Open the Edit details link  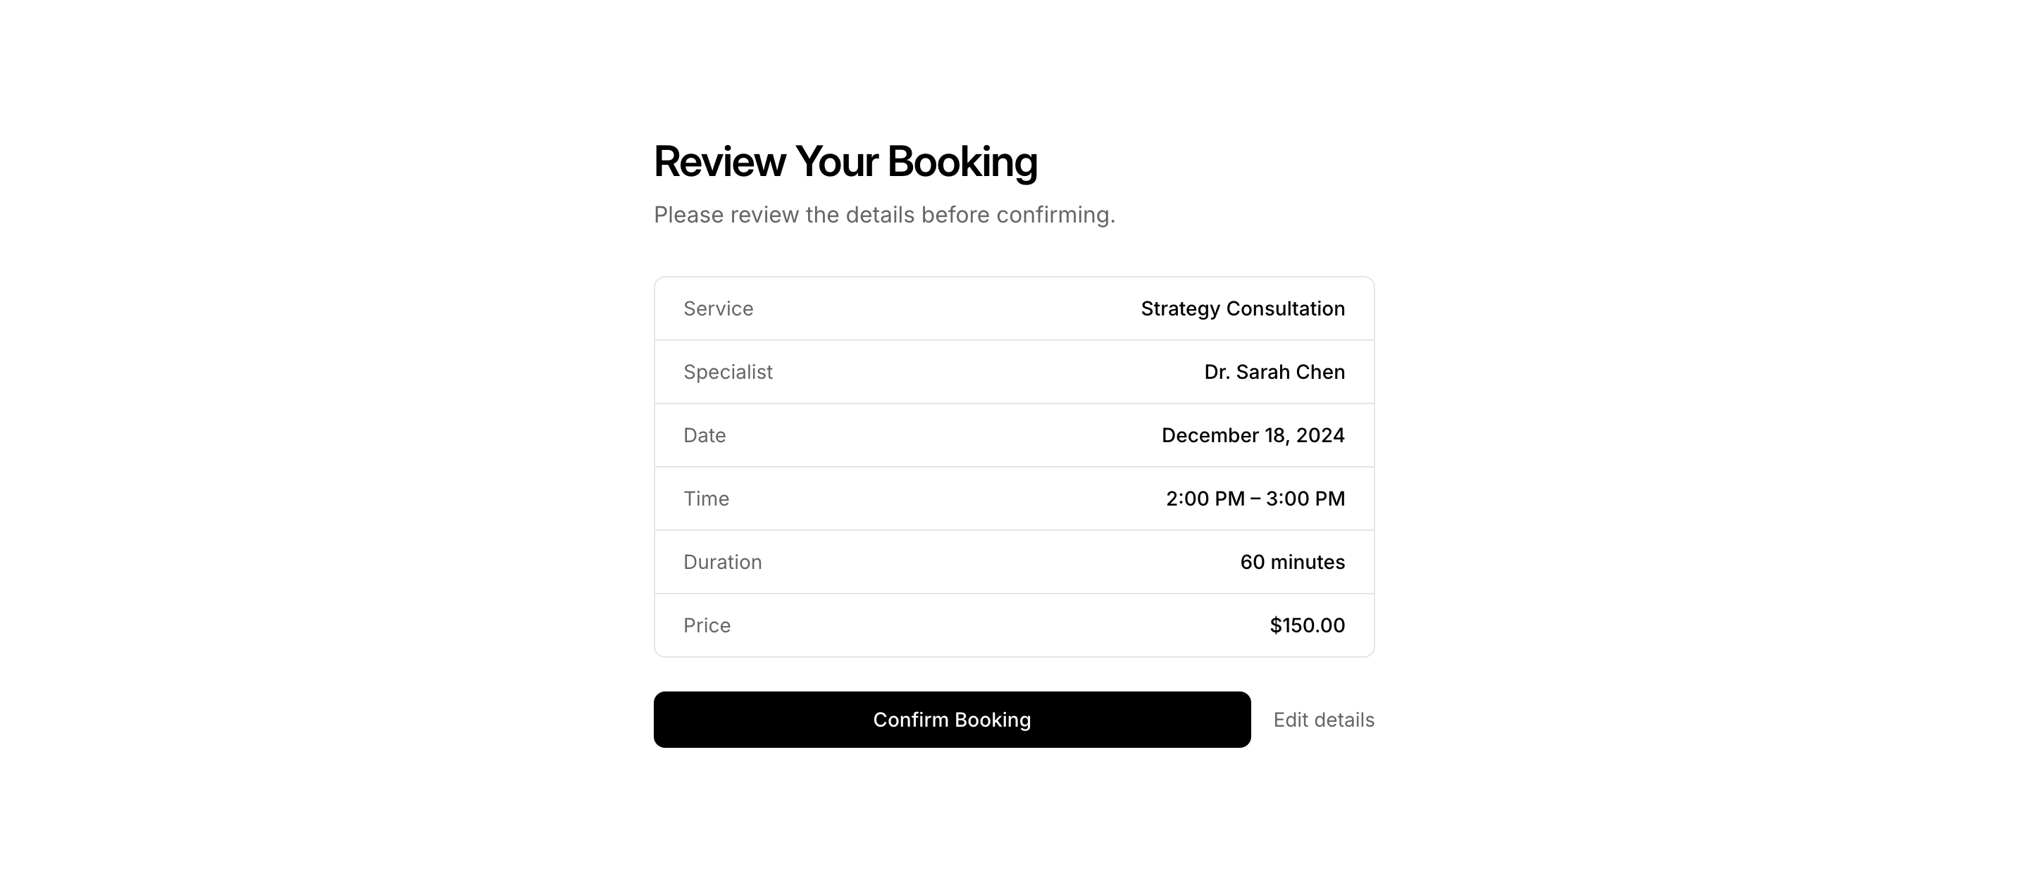(x=1323, y=720)
